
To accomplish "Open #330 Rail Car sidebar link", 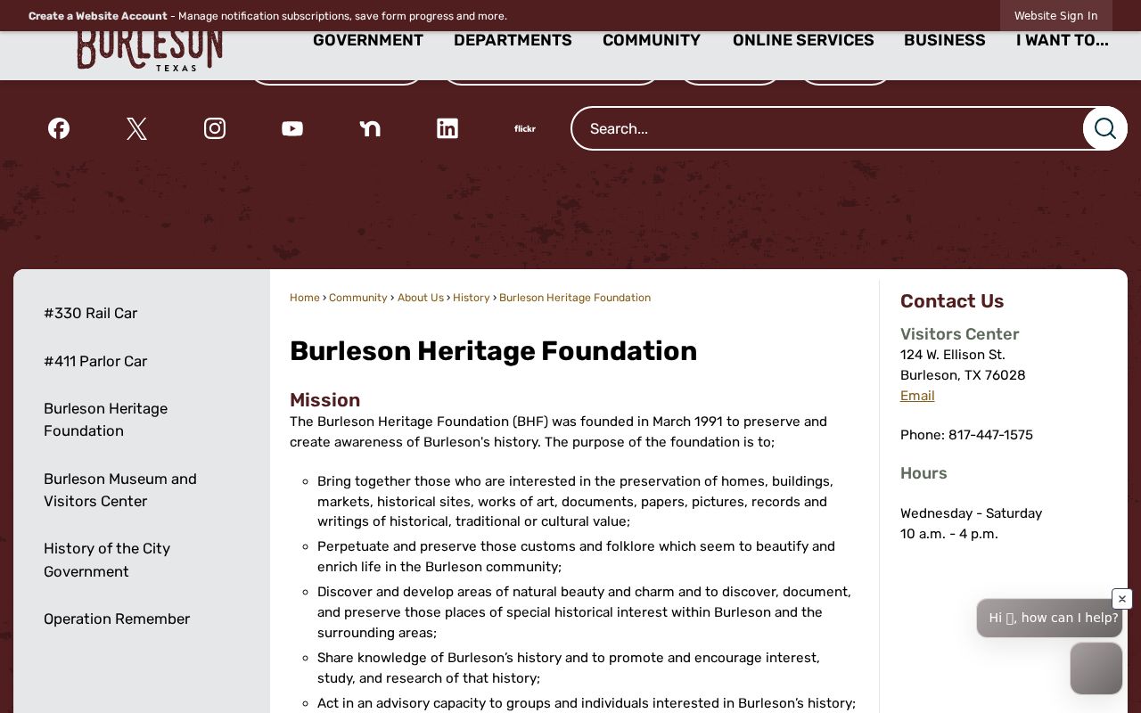I will [91, 313].
